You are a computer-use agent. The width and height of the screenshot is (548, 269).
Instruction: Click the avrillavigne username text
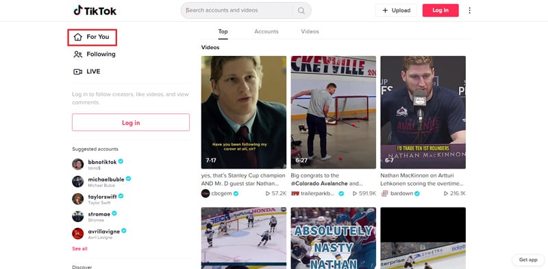pos(104,231)
